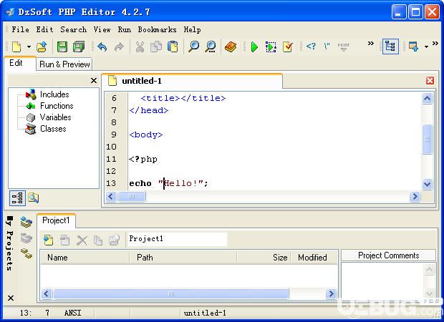Click the editor vertical scrollbar thumb
This screenshot has width=444, height=322.
[427, 140]
